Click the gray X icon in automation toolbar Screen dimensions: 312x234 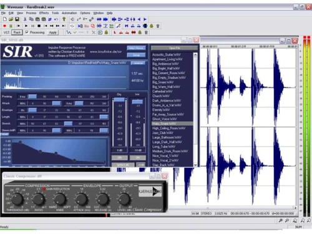pos(94,32)
